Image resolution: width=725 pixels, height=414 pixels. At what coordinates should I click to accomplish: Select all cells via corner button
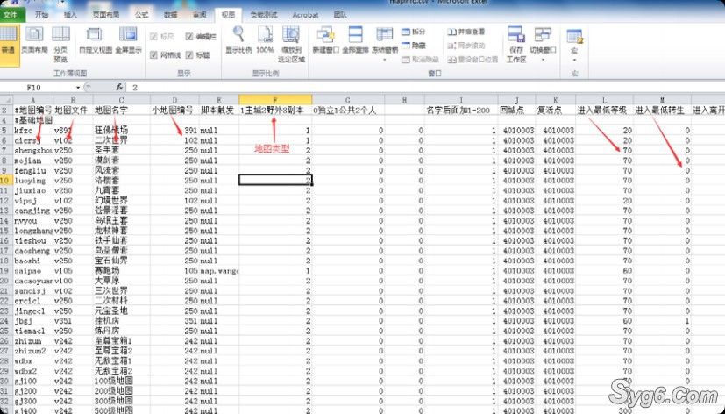6,100
